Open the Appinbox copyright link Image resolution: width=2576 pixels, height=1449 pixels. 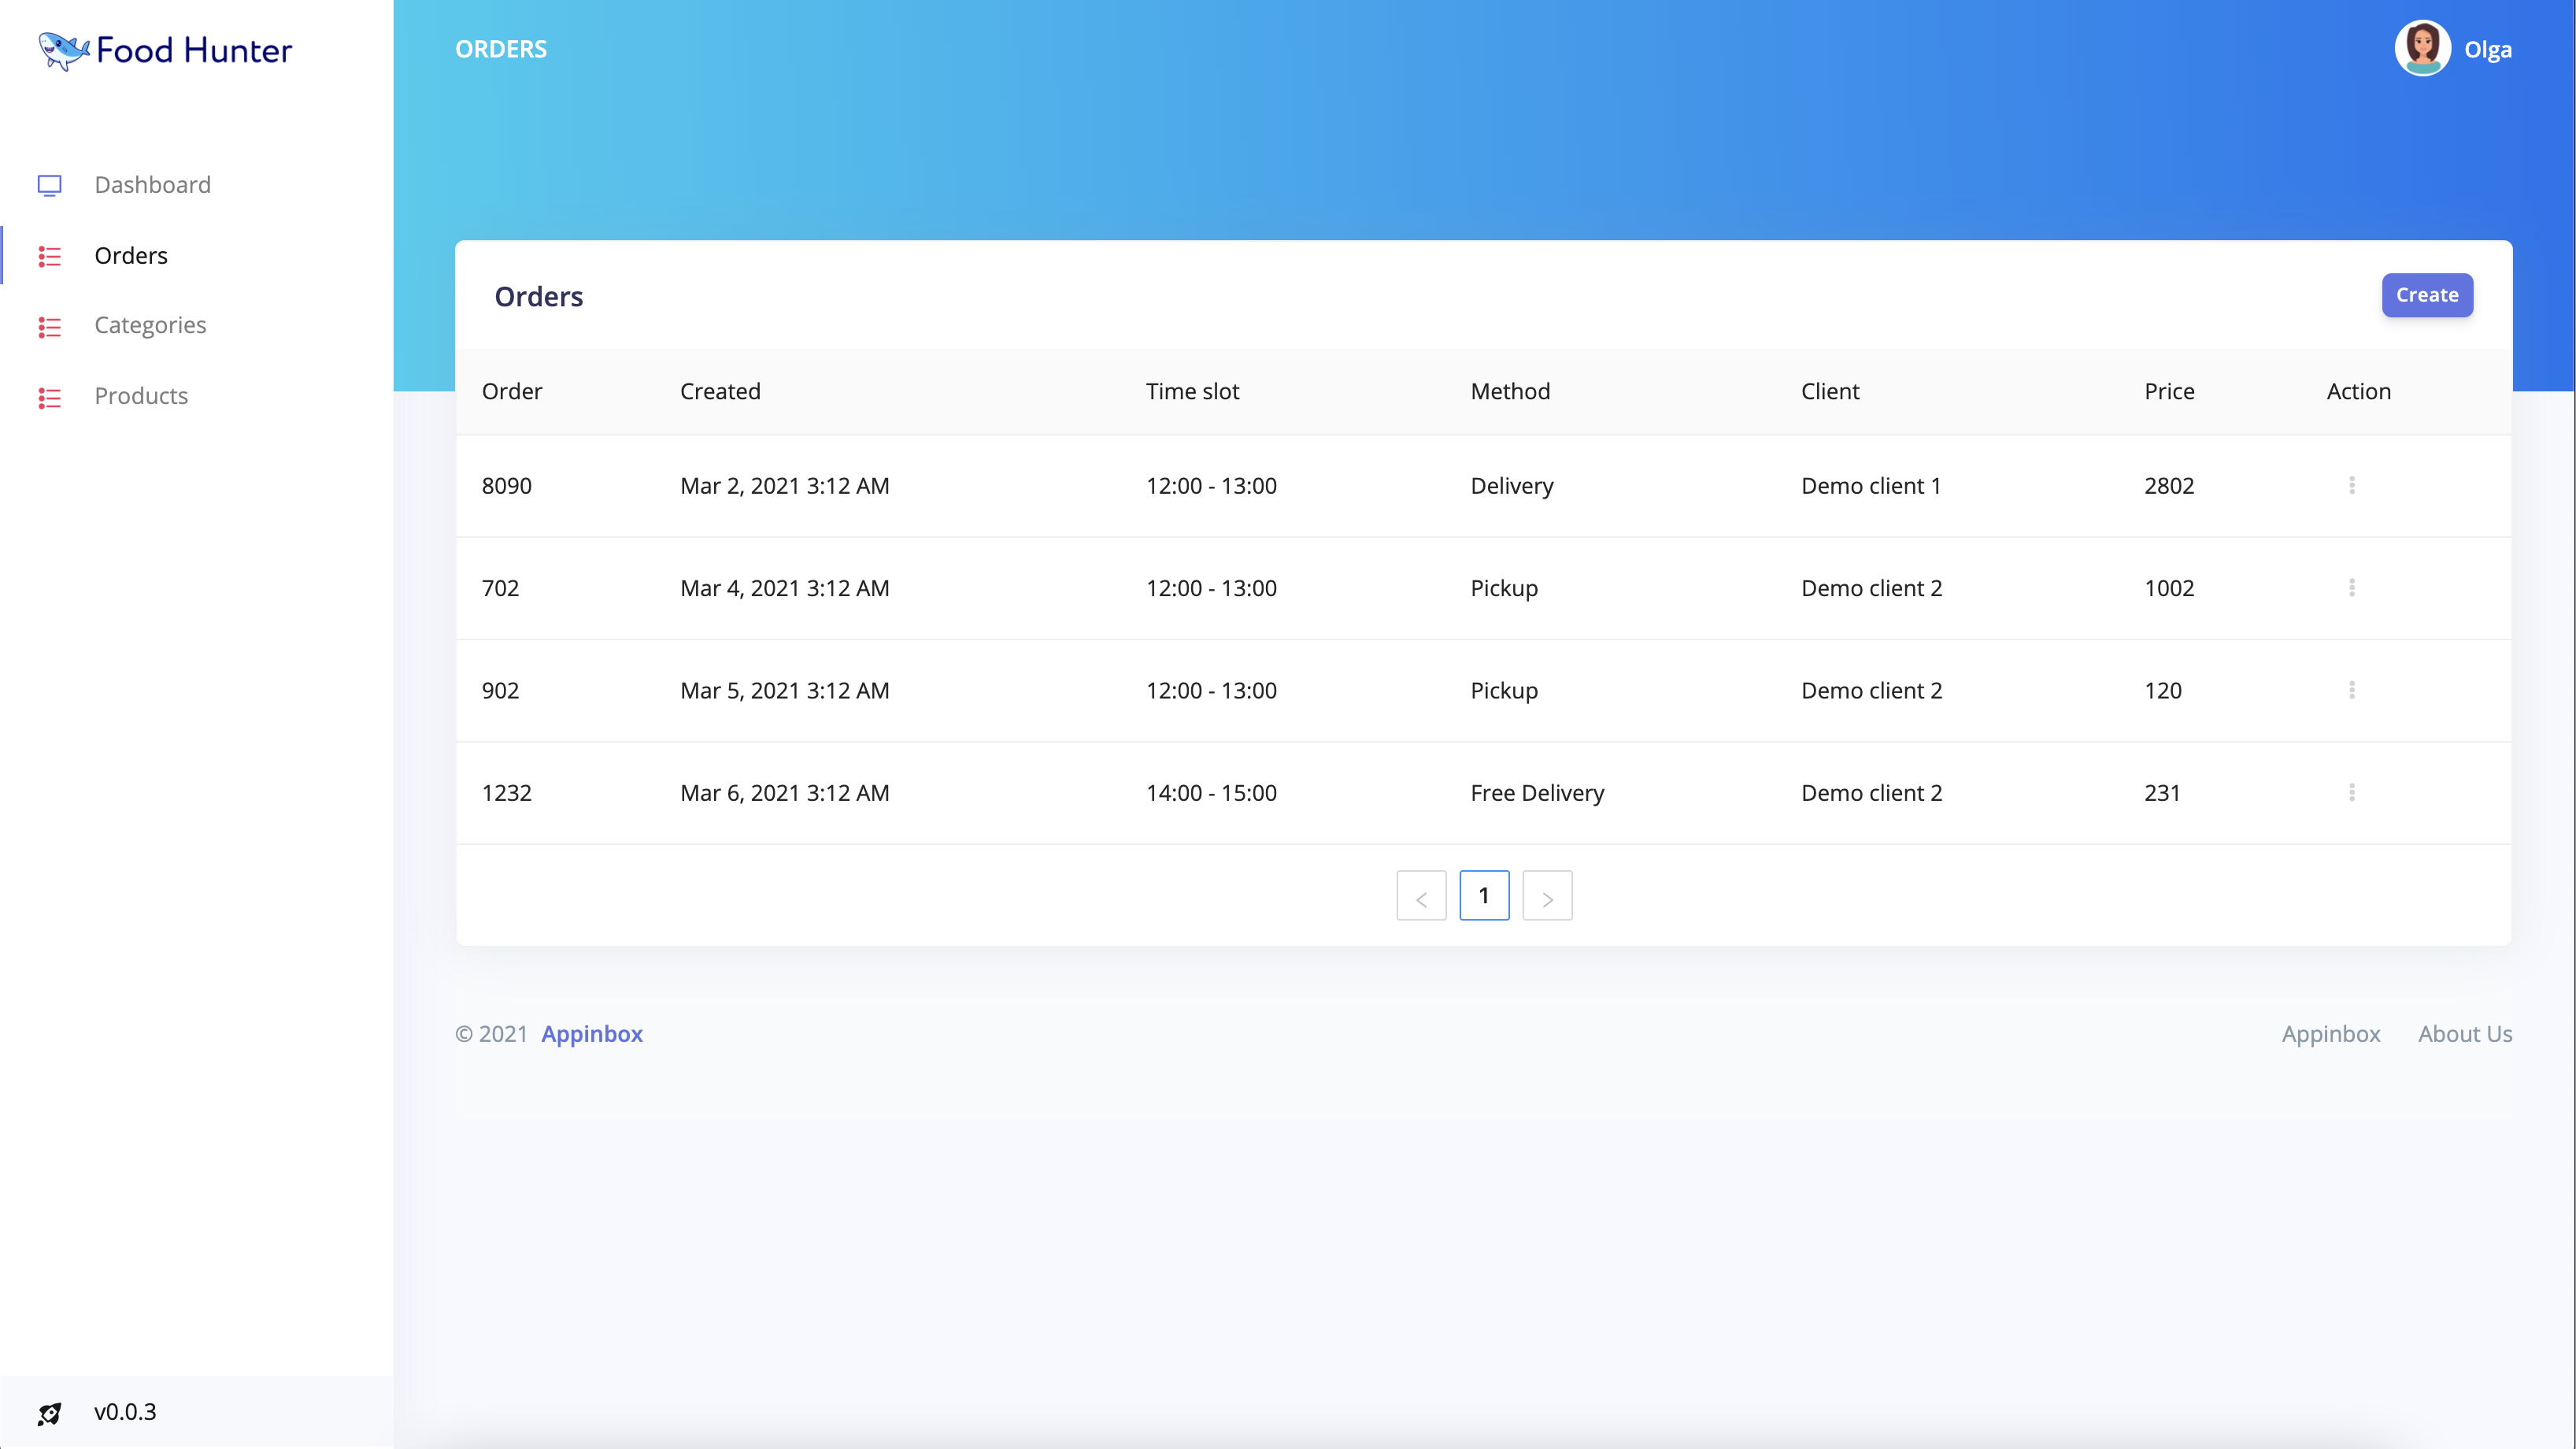pos(592,1034)
